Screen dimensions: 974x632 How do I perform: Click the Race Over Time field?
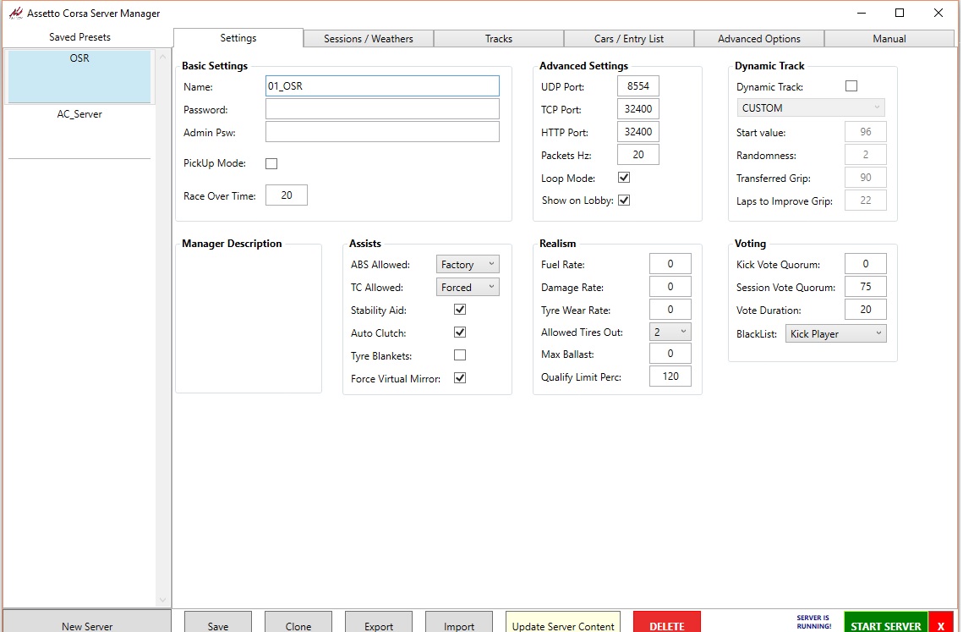point(287,195)
